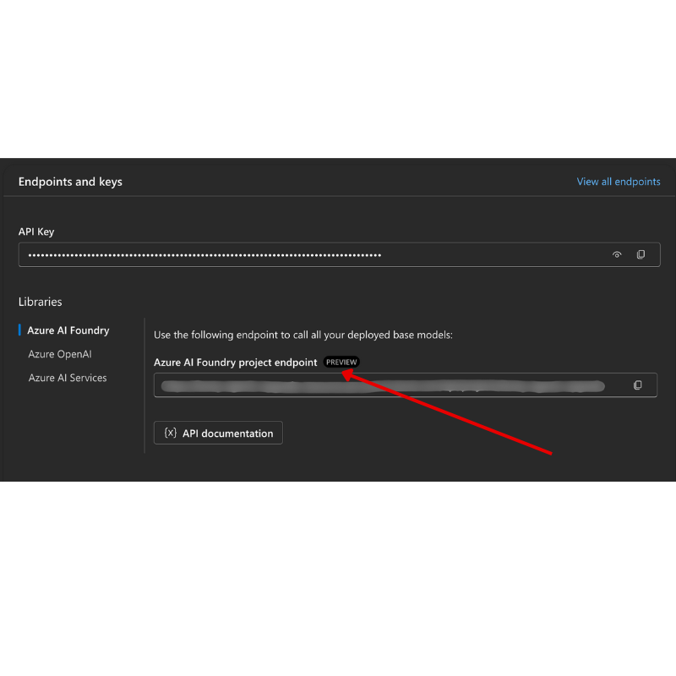Click the copy icon at the endpoint field's right edge
This screenshot has height=676, width=676.
637,384
